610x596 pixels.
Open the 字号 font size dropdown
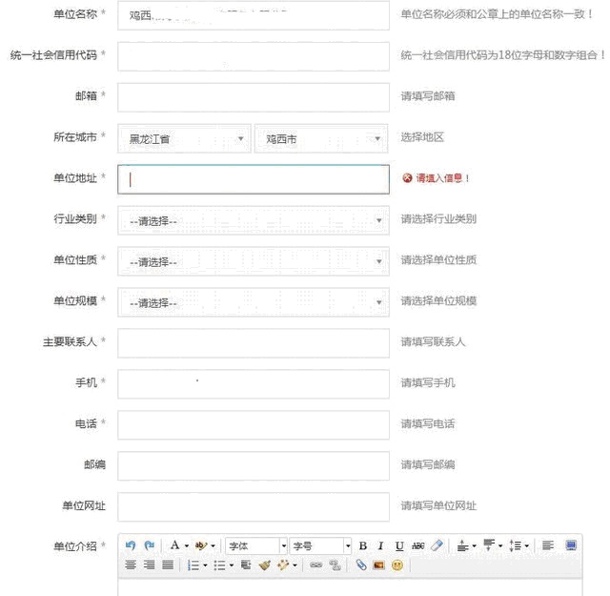[321, 546]
